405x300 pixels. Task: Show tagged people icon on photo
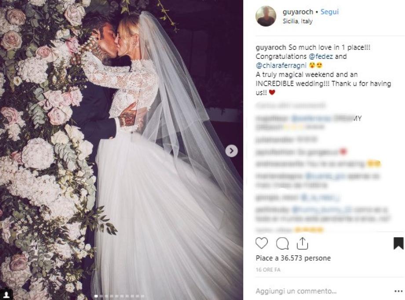(7, 294)
